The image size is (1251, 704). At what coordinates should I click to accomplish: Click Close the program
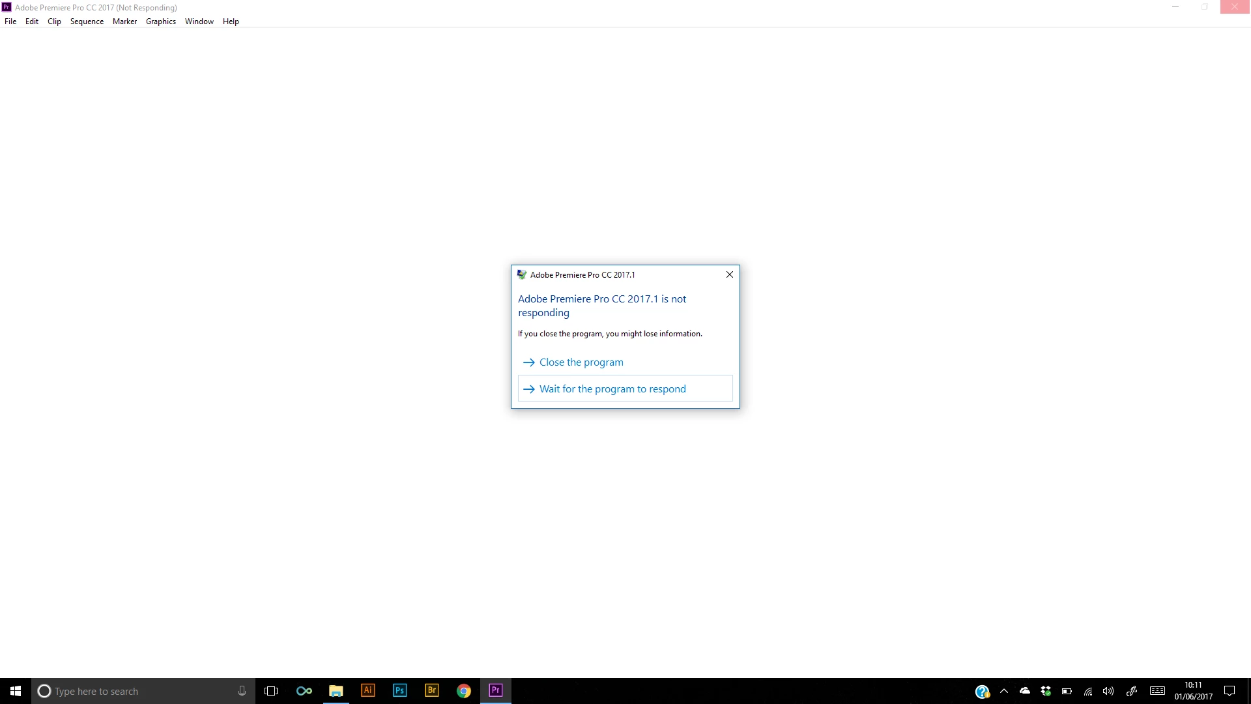581,362
